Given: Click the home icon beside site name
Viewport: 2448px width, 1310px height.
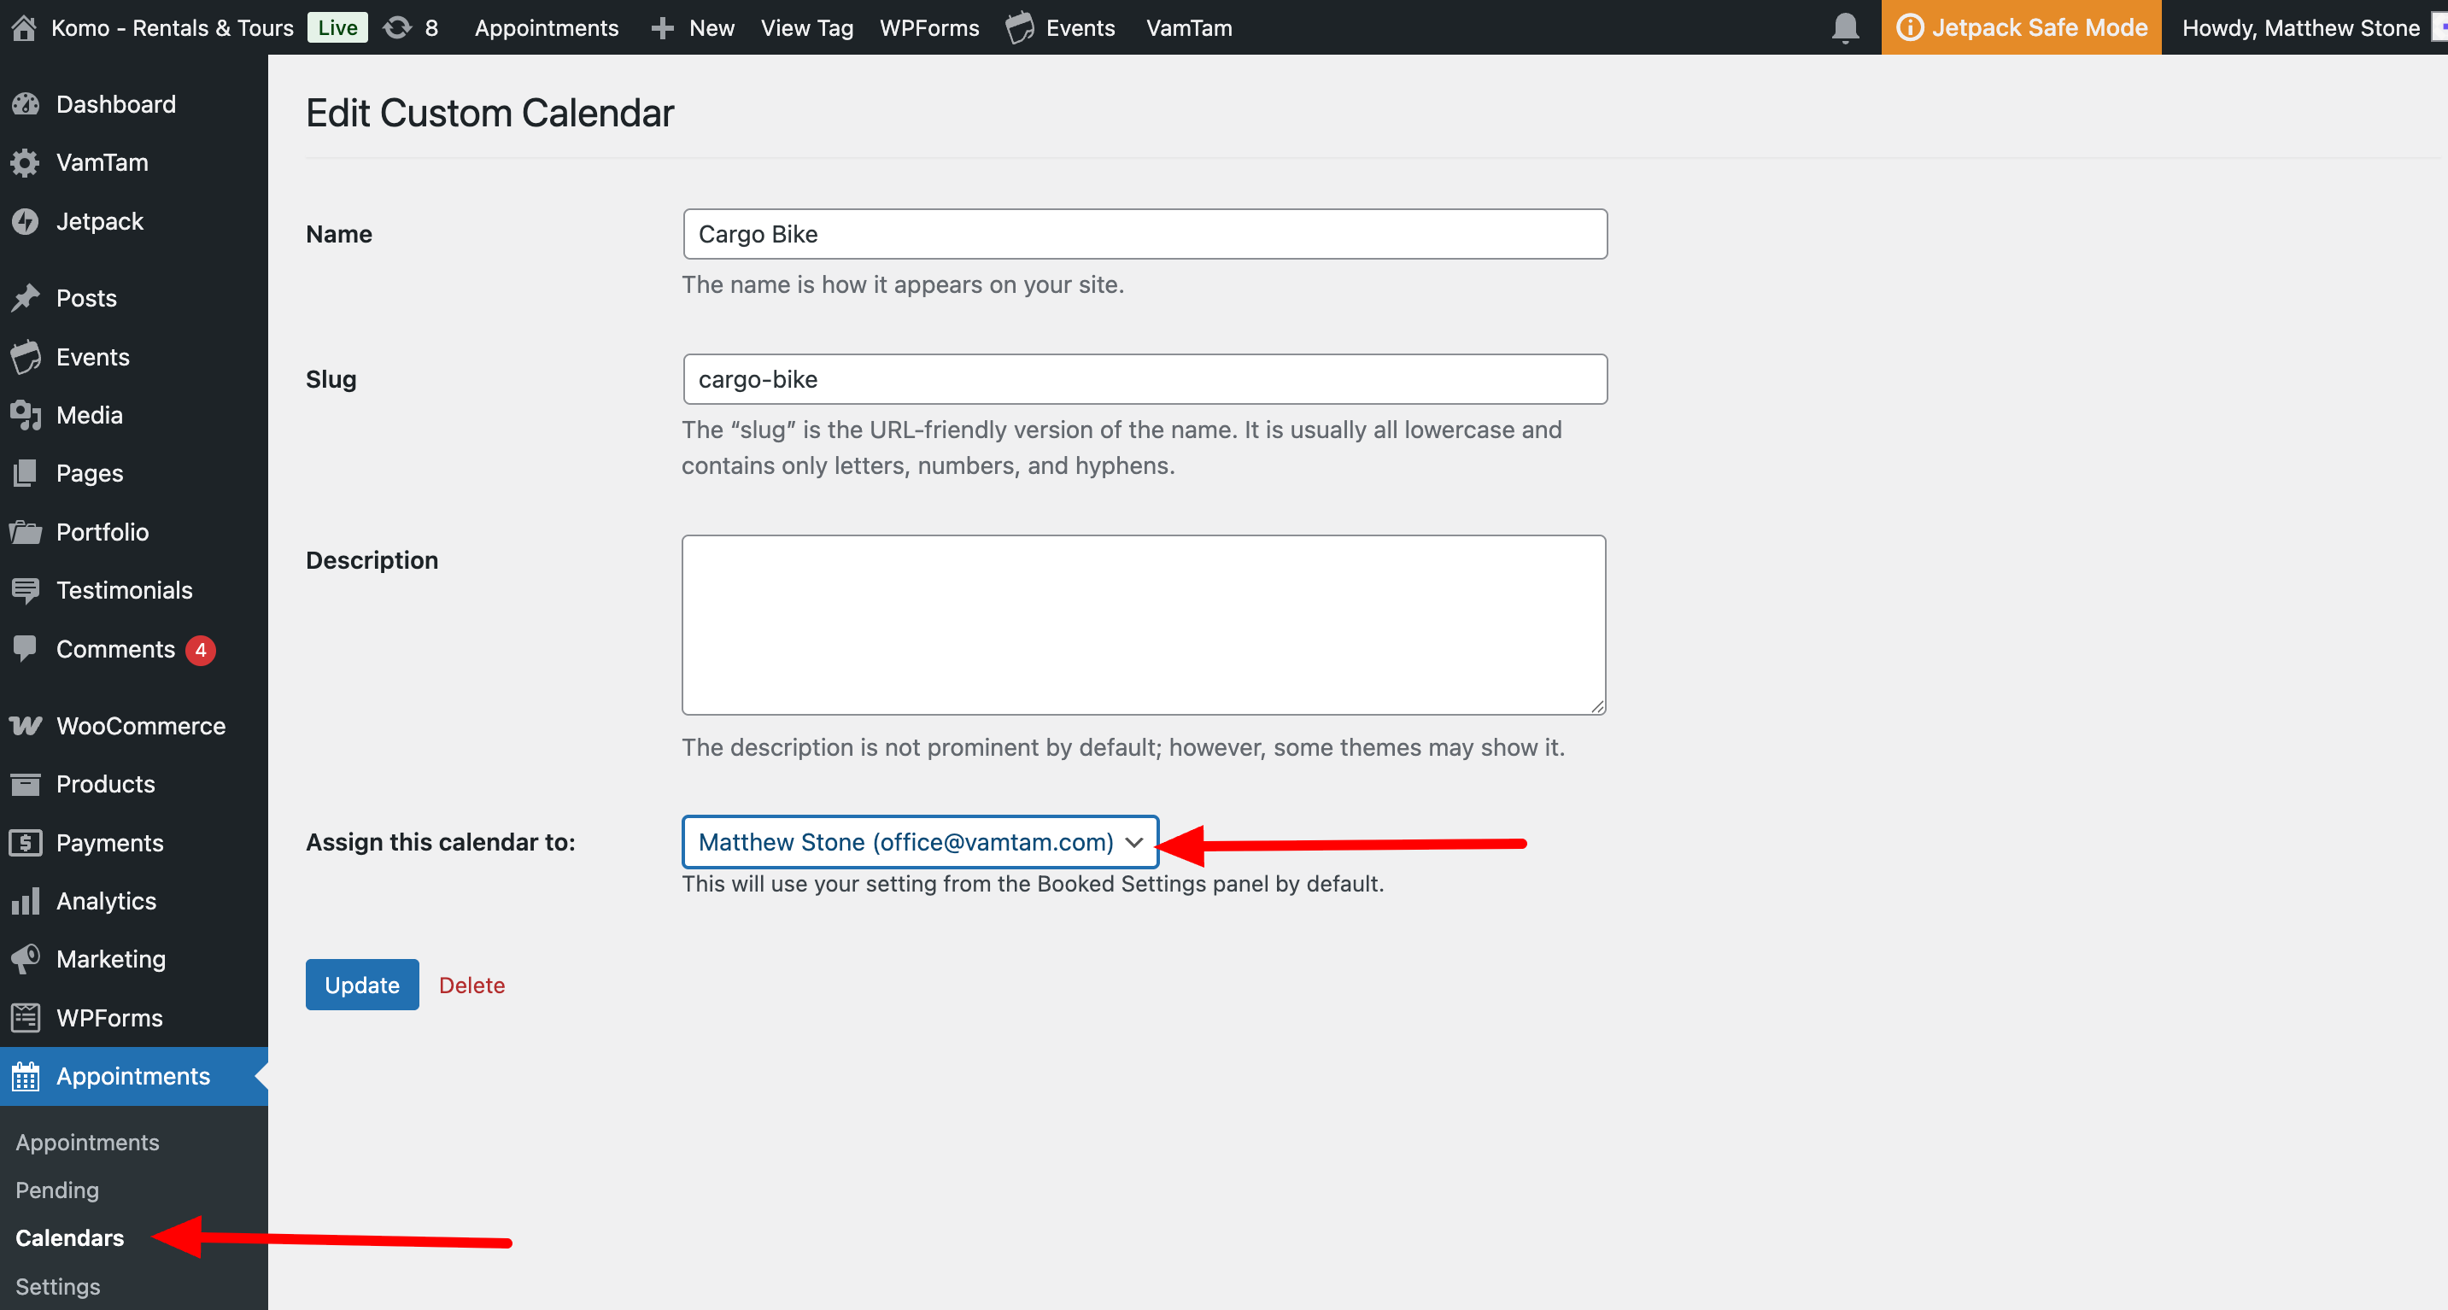Looking at the screenshot, I should pos(24,27).
